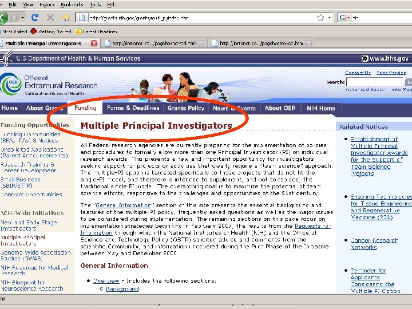
Task: Open the Contact Us link
Action: coord(358,73)
